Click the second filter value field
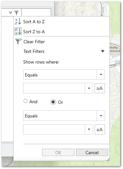The height and width of the screenshot is (169, 123). tap(54, 129)
